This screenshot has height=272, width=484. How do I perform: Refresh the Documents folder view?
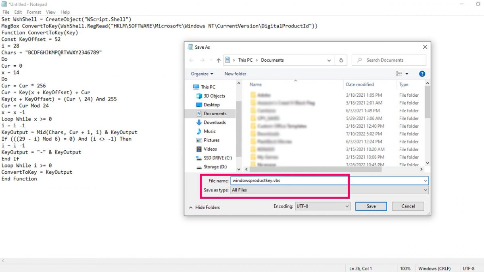341,60
